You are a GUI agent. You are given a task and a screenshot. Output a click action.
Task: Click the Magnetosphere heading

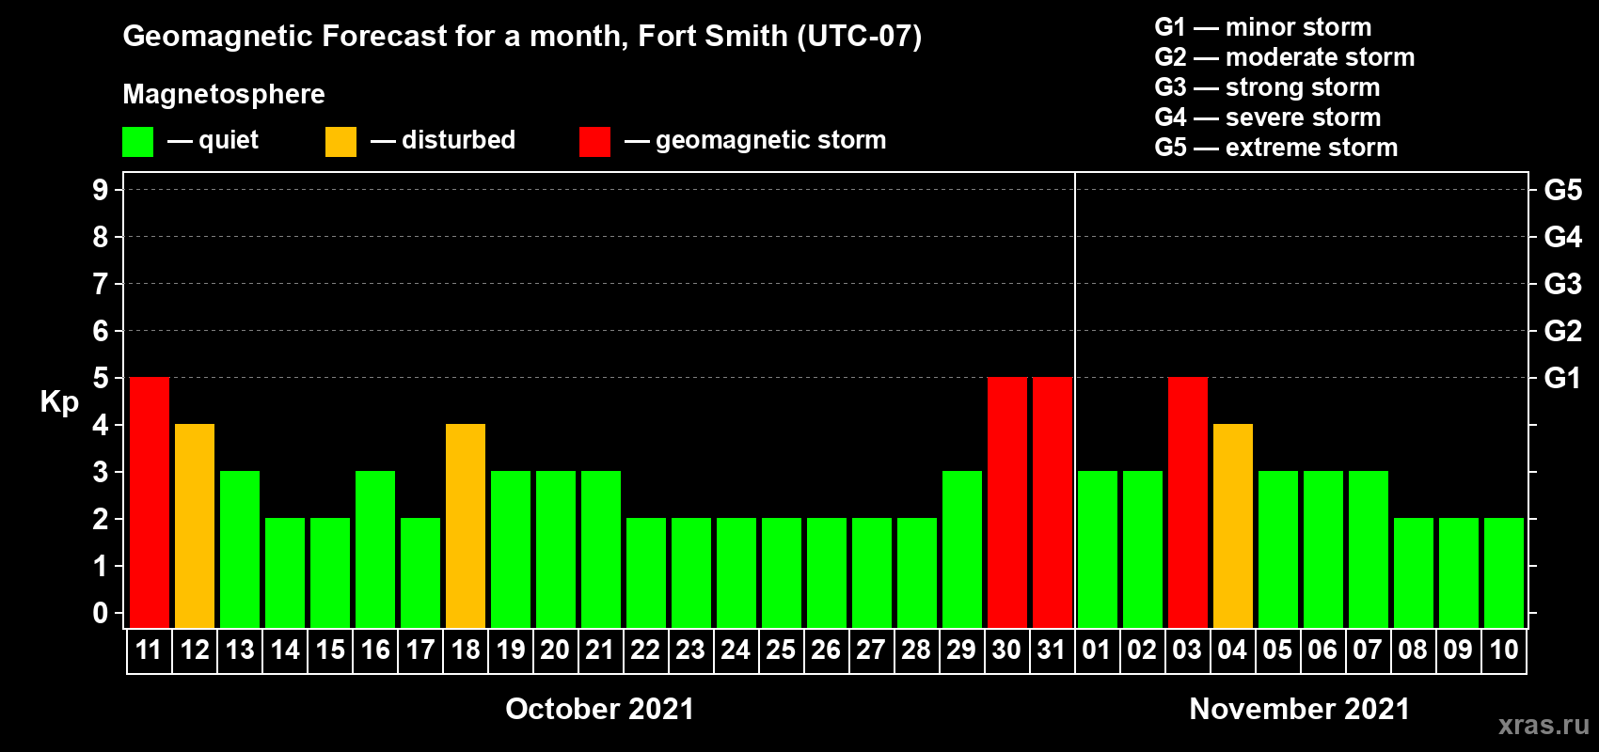coord(224,95)
